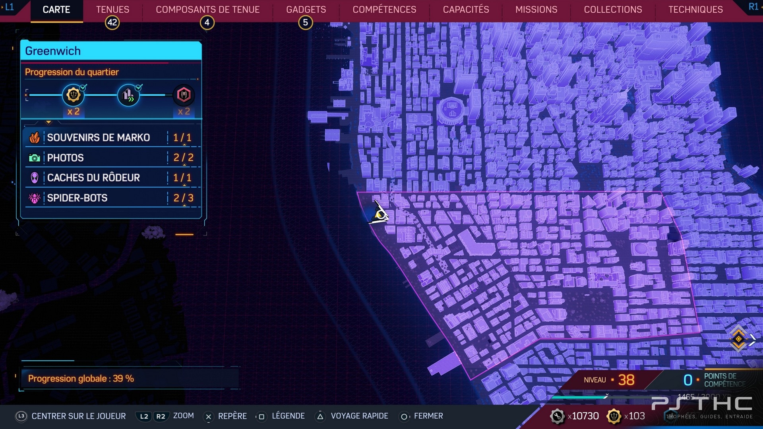Open the CAPACITÉS tab
763x429 pixels.
(x=466, y=10)
